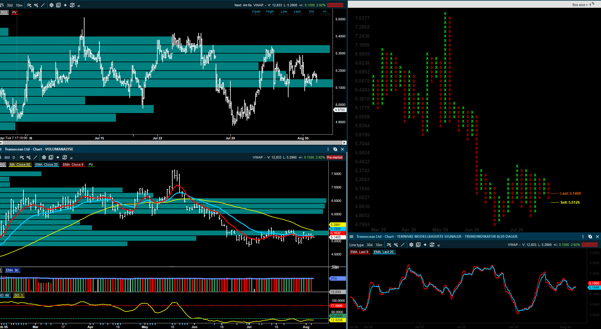Click the green 20.0000 stochastic level tag
The width and height of the screenshot is (601, 329).
[338, 316]
